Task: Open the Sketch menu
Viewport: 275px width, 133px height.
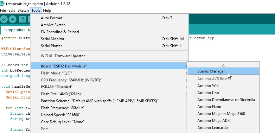Action: (23, 10)
